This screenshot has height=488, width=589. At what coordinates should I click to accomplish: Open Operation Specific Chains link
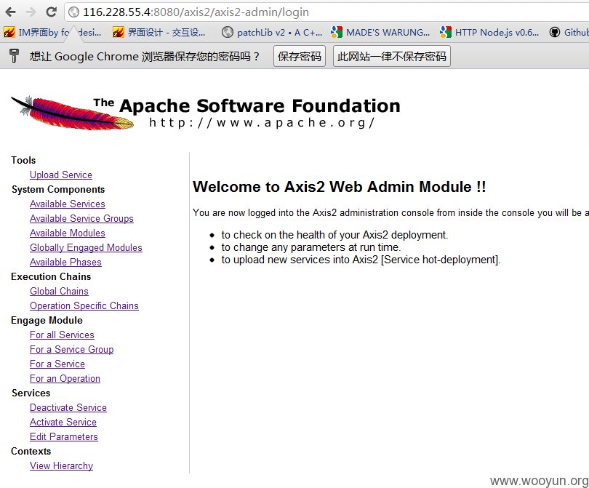[84, 305]
